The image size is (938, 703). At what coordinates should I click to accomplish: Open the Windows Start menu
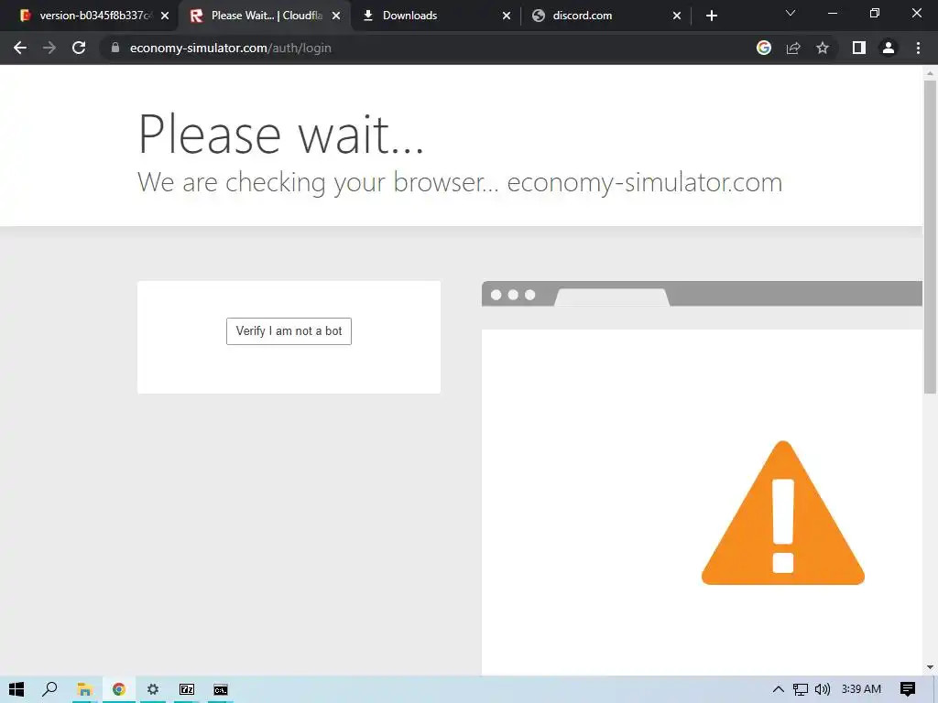(x=16, y=689)
